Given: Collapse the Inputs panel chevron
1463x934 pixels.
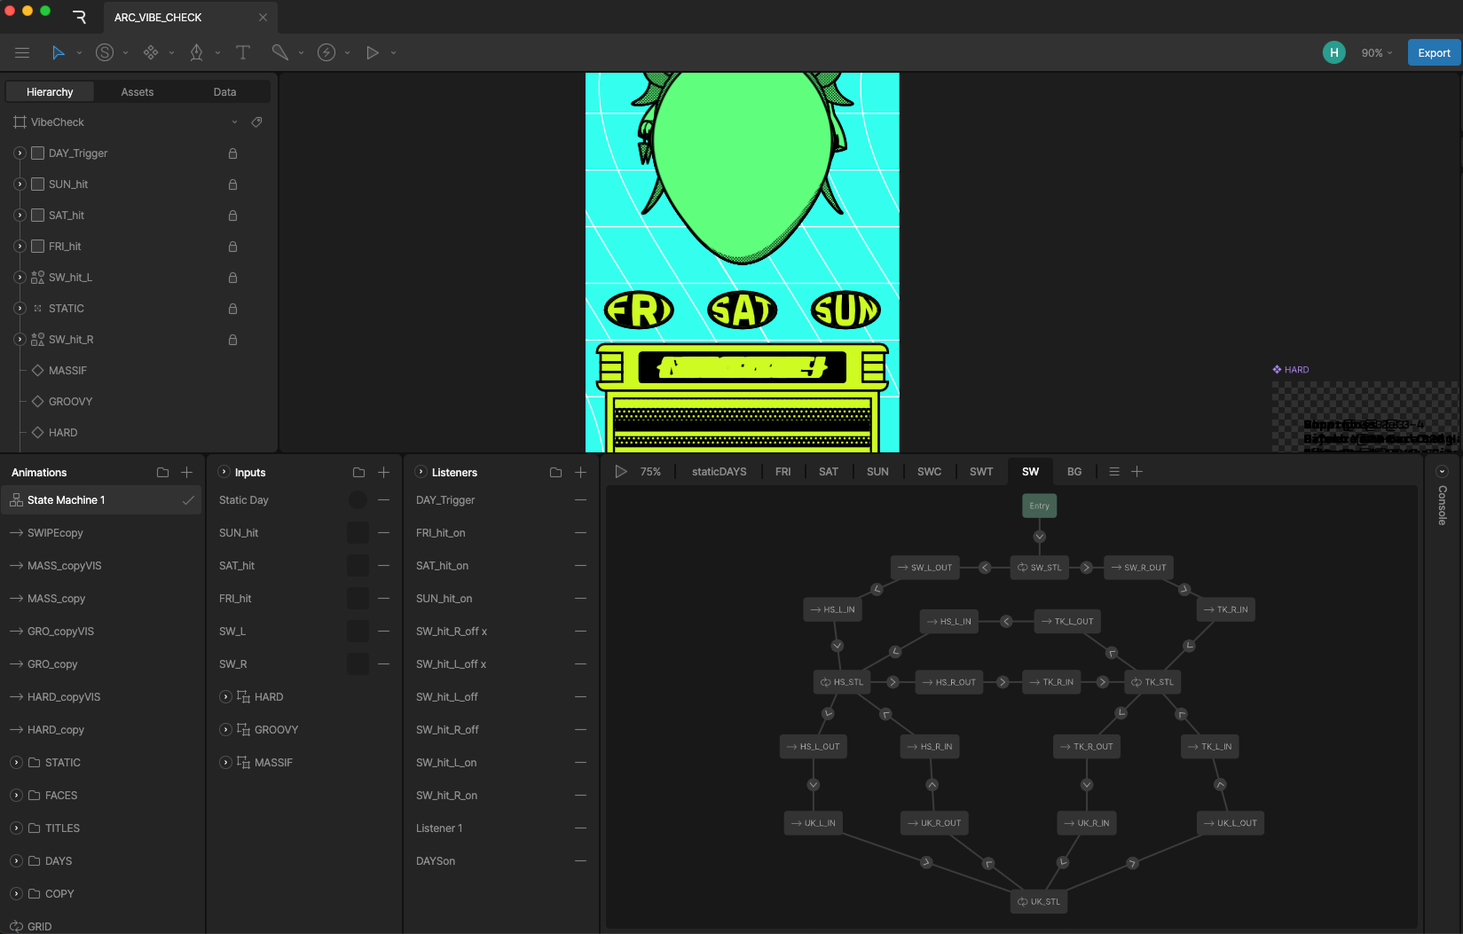Looking at the screenshot, I should 224,472.
